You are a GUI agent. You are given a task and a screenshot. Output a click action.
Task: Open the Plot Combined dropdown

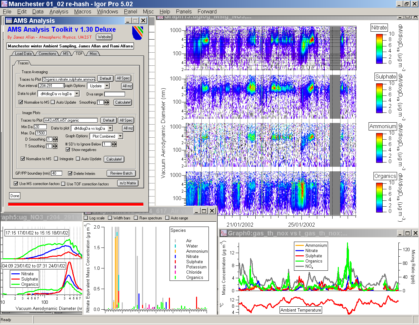point(106,136)
